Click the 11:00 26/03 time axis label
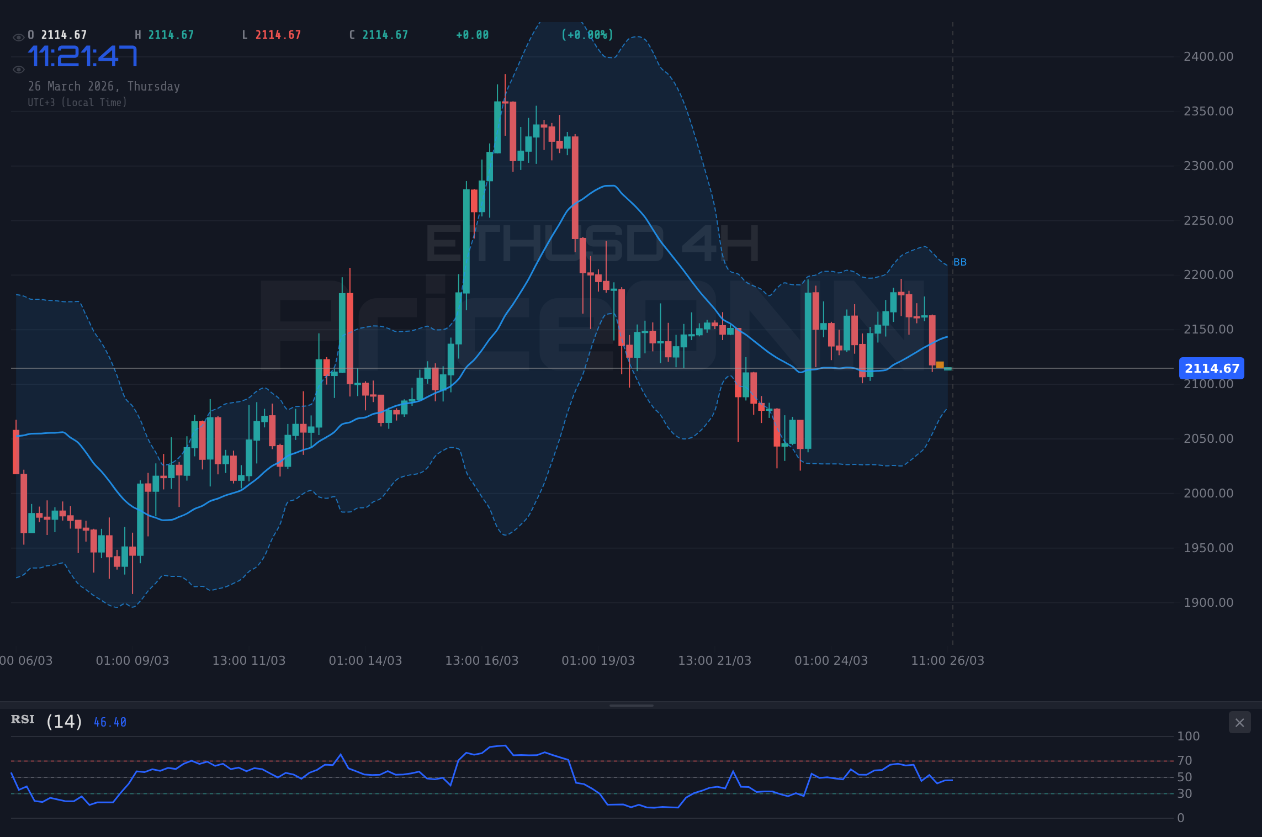The width and height of the screenshot is (1262, 837). pos(948,660)
